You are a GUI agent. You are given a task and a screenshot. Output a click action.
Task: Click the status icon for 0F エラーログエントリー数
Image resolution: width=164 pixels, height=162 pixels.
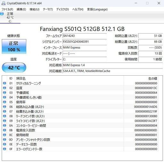tap(4, 149)
